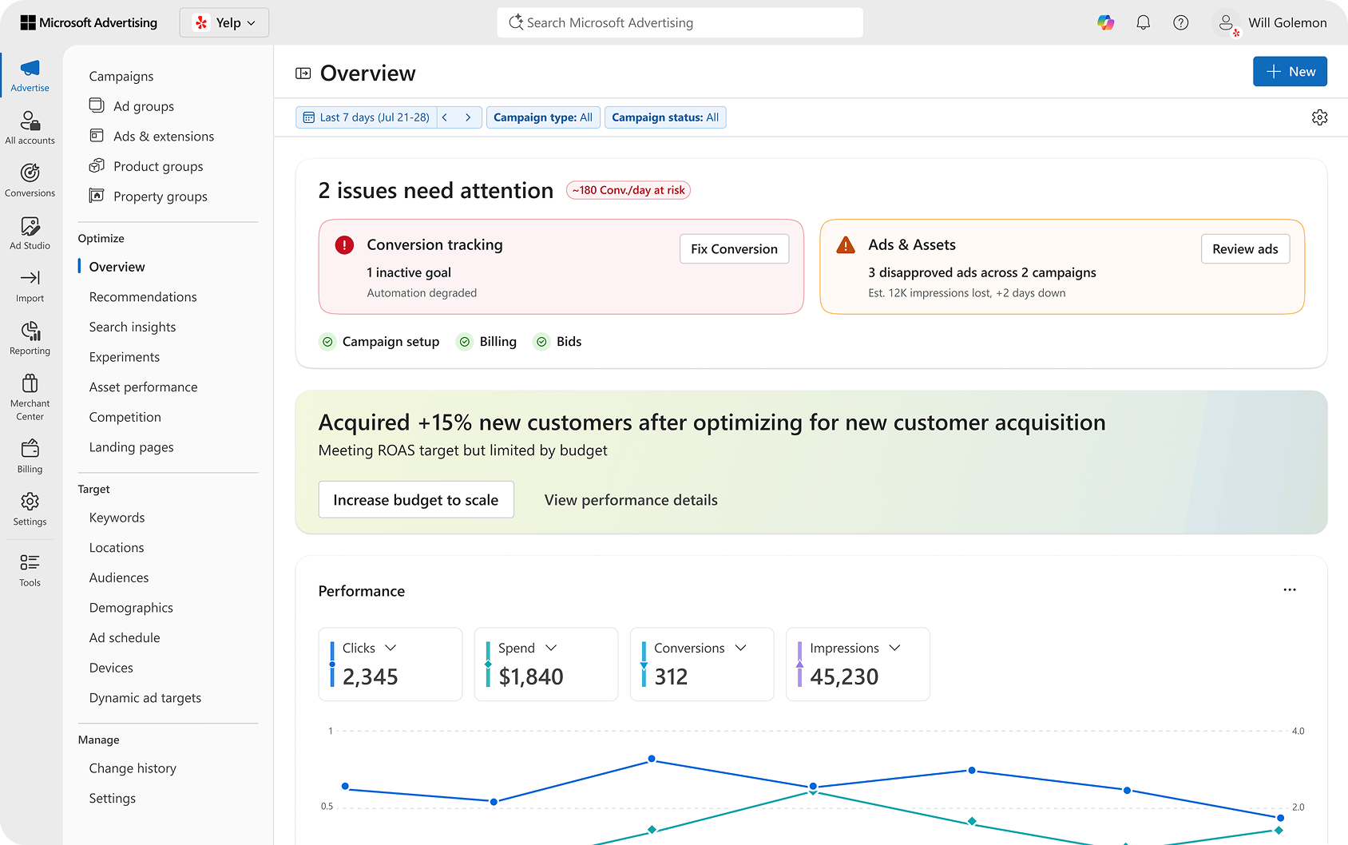Open Copilot from the top bar

pyautogui.click(x=1106, y=22)
